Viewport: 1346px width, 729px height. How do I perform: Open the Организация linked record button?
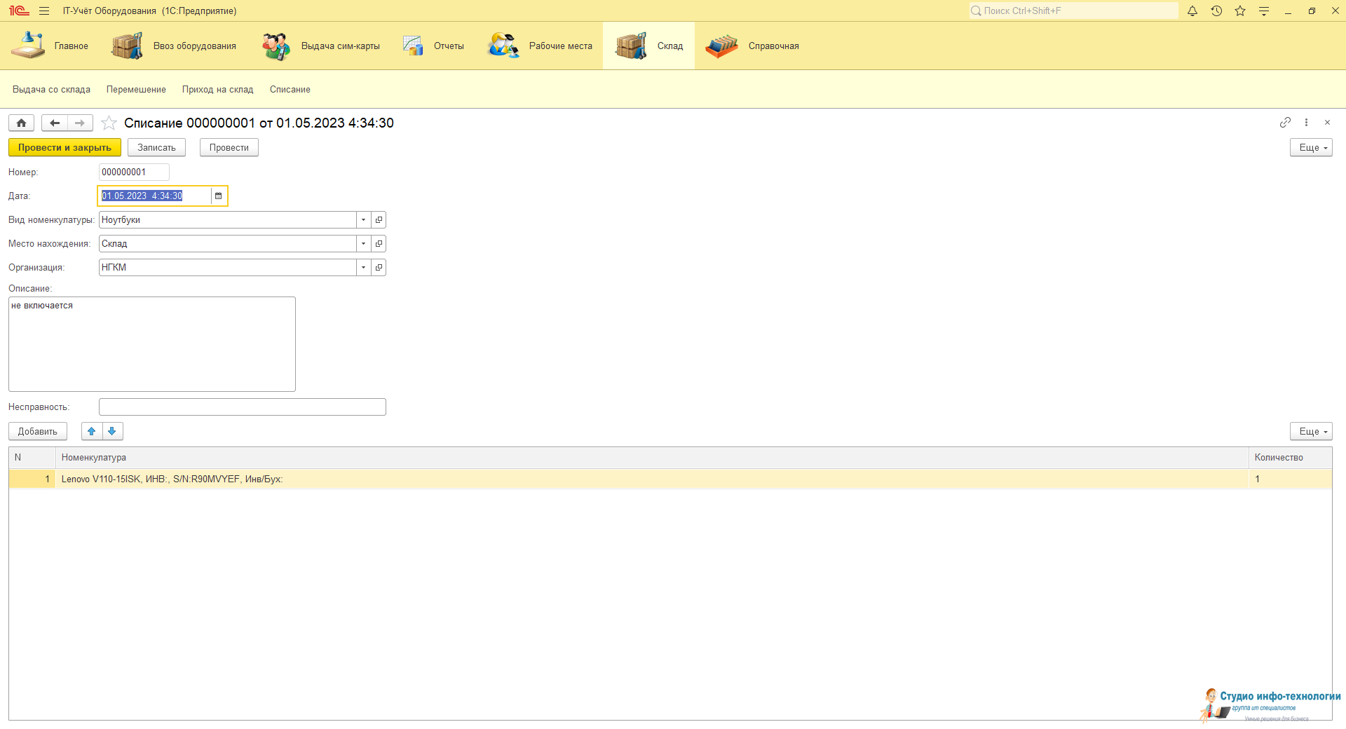(379, 268)
